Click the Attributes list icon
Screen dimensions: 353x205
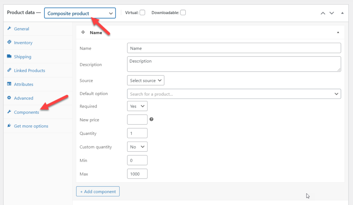point(9,84)
